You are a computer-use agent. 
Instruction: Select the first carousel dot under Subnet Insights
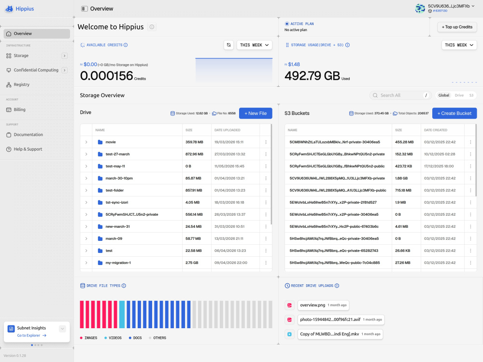[x=32, y=345]
